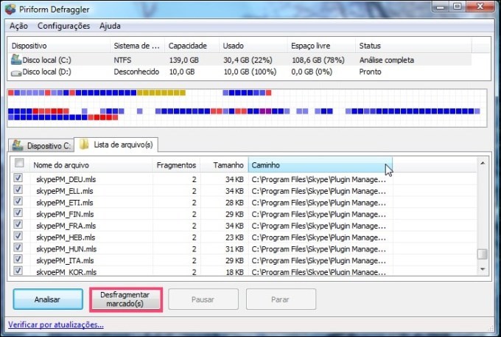Minimize the Piriform Defraggler window
The width and height of the screenshot is (501, 337).
[x=441, y=7]
